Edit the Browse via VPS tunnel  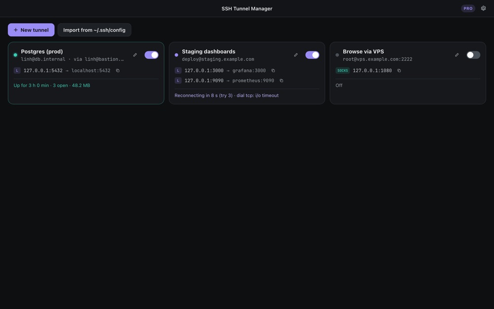(x=457, y=55)
